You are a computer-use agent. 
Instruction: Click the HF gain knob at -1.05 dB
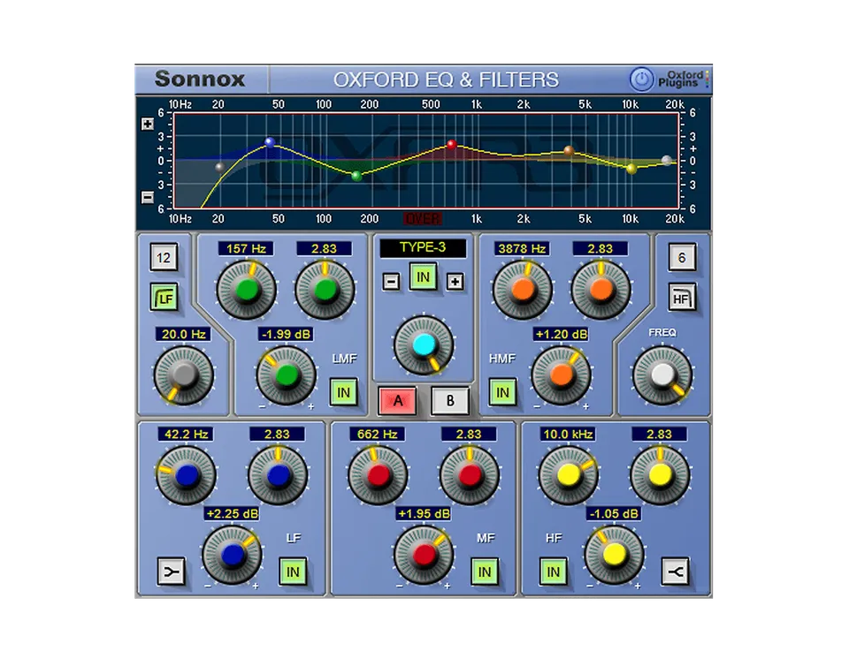point(614,555)
